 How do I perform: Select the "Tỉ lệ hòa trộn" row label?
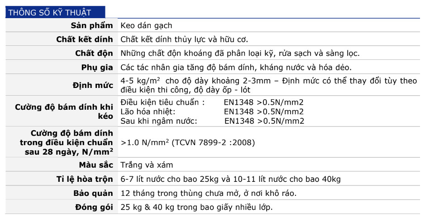pyautogui.click(x=85, y=179)
